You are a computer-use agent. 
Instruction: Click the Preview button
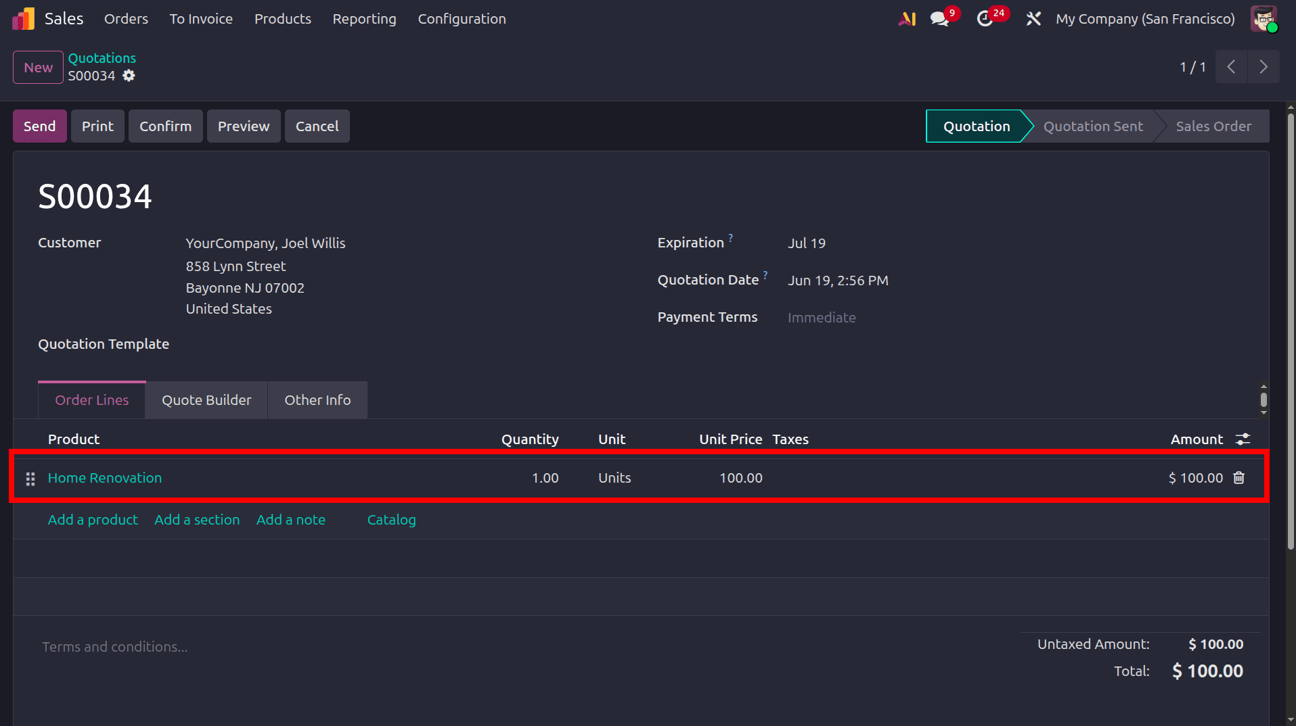pyautogui.click(x=244, y=126)
